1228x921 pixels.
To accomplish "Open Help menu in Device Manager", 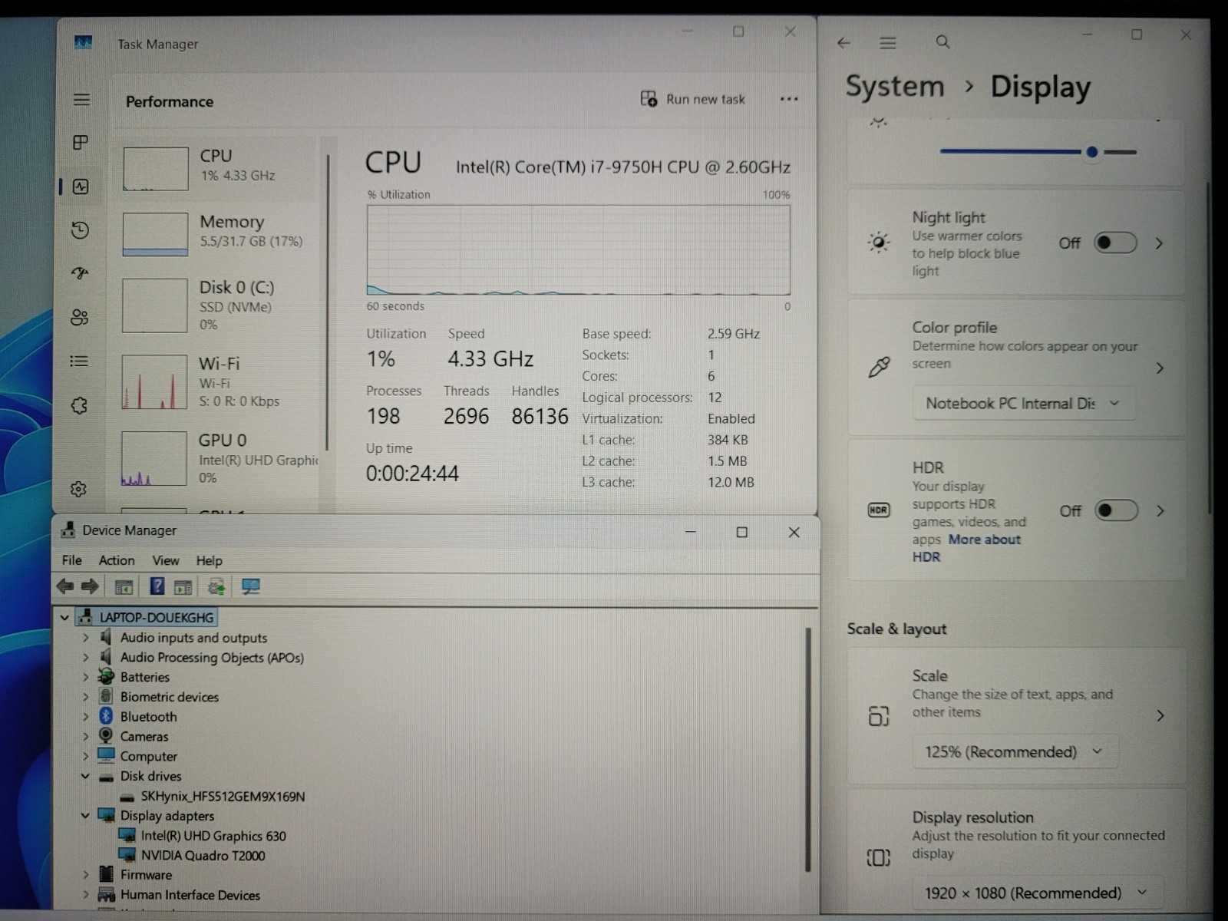I will 209,561.
